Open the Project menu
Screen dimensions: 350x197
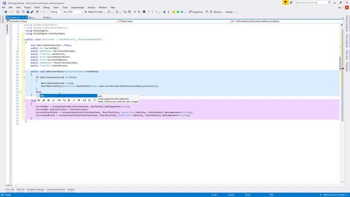click(27, 7)
